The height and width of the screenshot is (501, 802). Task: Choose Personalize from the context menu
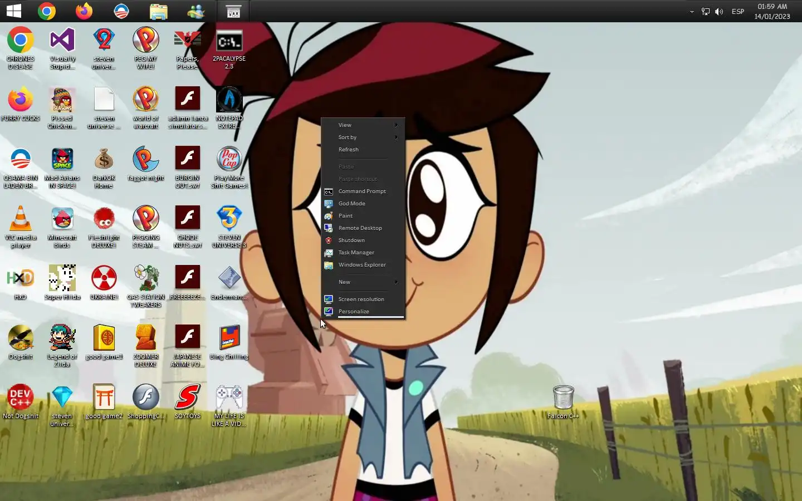coord(363,311)
